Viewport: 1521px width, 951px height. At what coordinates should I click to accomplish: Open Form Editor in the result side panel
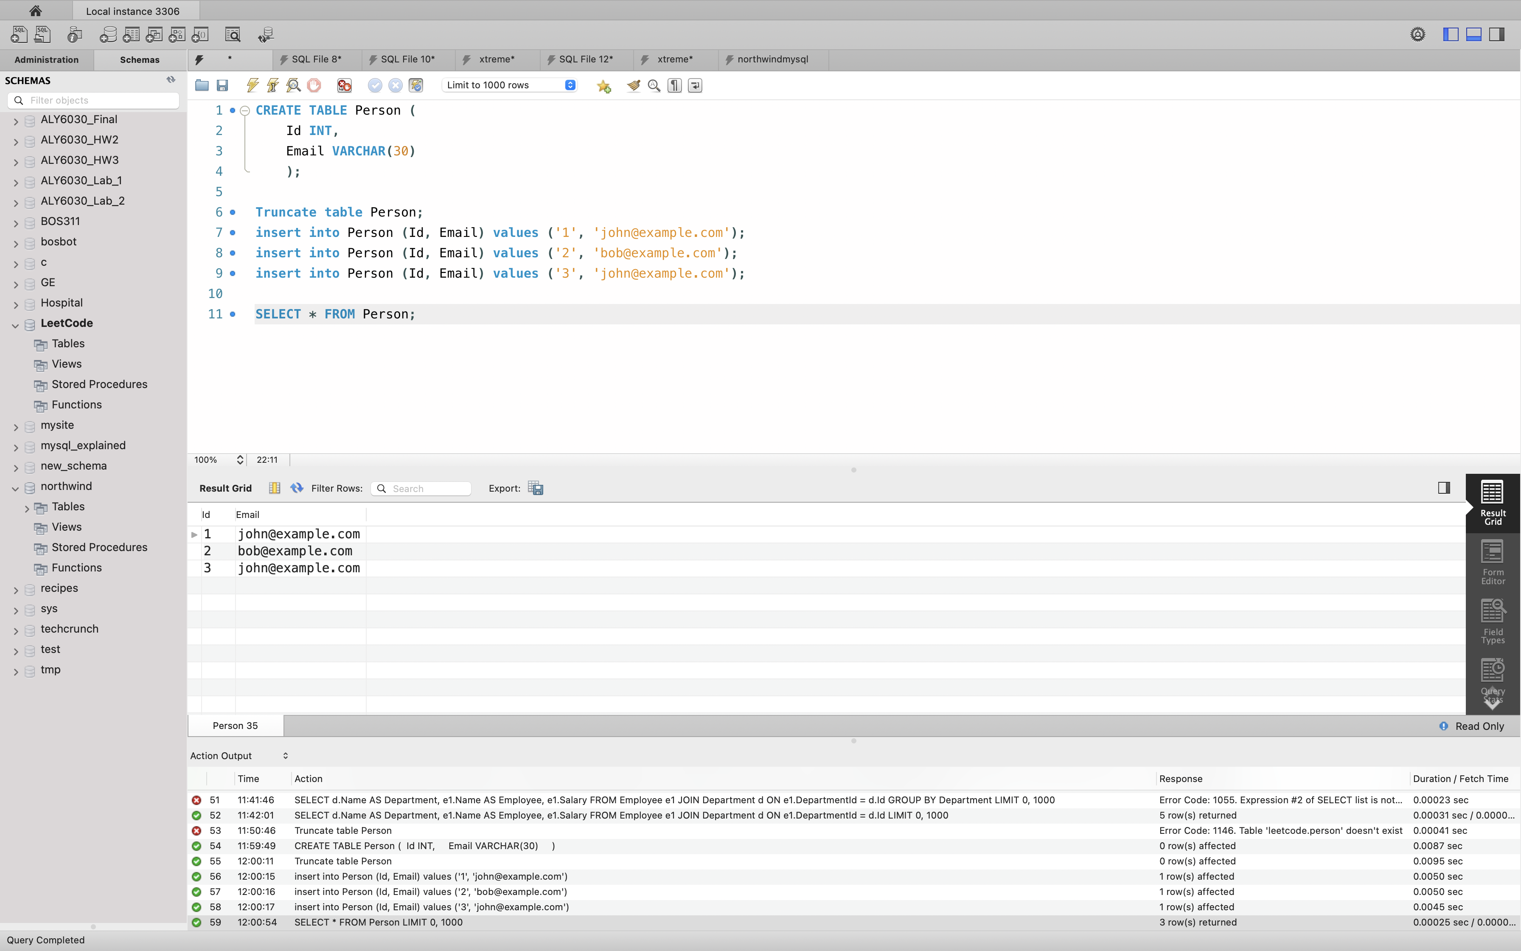pyautogui.click(x=1493, y=562)
